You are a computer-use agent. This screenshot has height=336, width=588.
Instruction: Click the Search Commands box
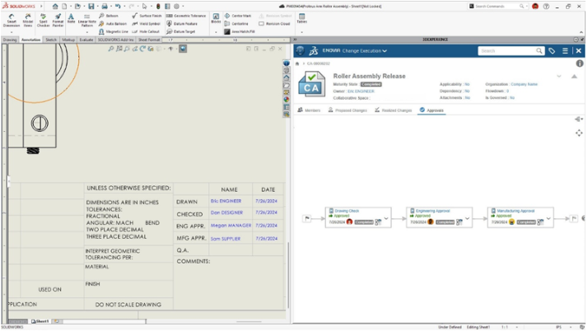click(499, 6)
